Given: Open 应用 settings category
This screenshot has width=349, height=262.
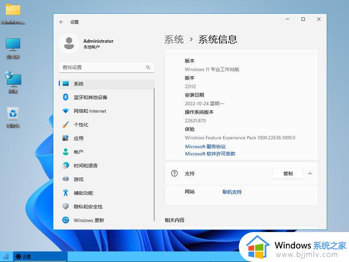Looking at the screenshot, I should pyautogui.click(x=107, y=138).
